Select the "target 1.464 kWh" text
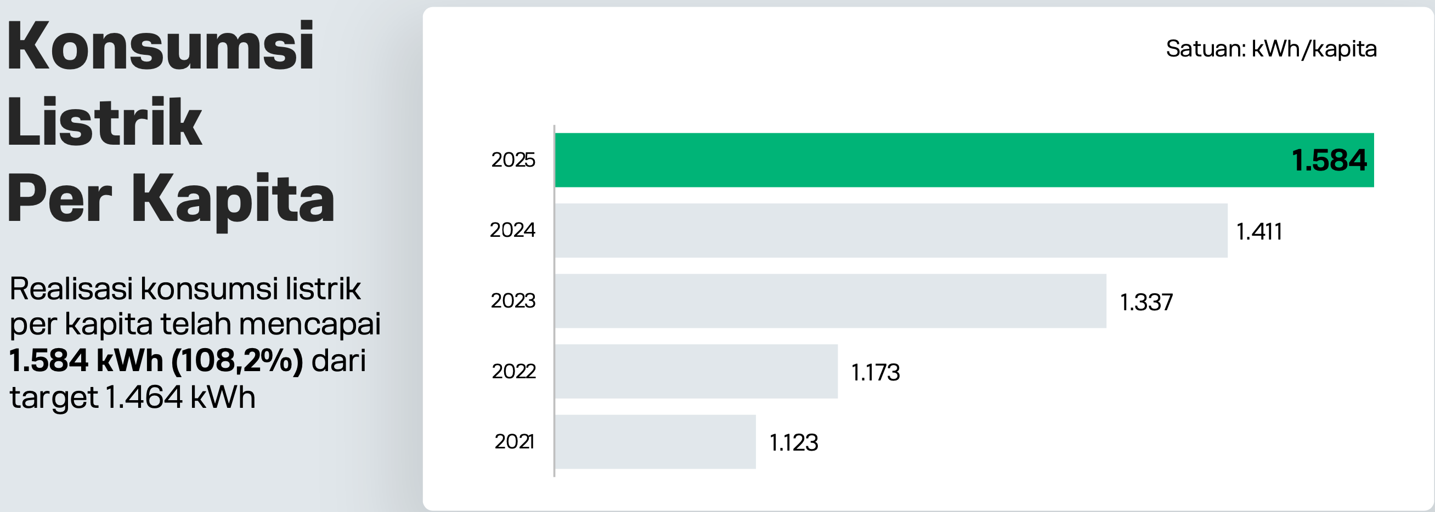This screenshot has height=512, width=1435. point(133,397)
